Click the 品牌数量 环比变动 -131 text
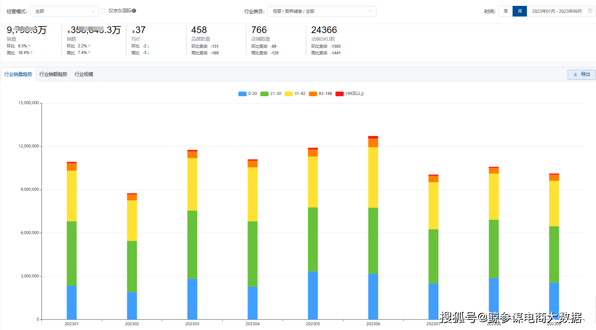 (x=205, y=47)
